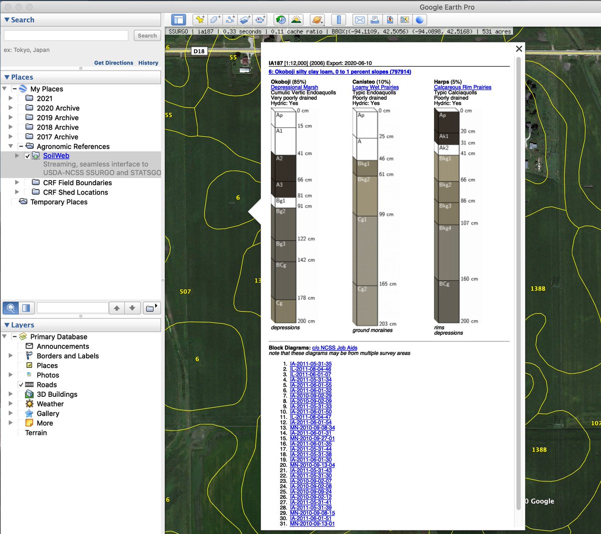This screenshot has width=601, height=534.
Task: Expand the CRF Field Boundaries folder
Action: 17,183
